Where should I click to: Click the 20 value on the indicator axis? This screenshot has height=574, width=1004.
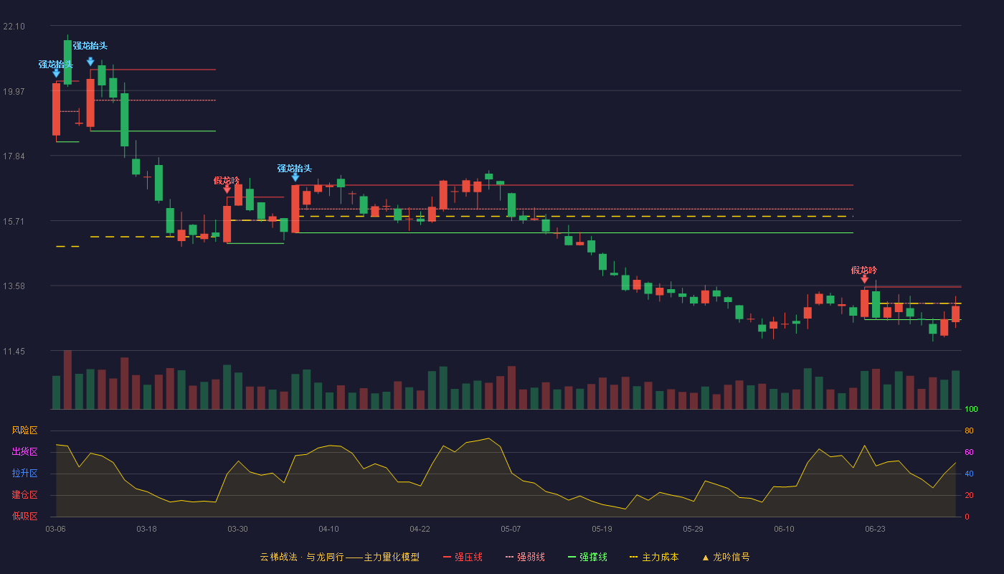969,495
